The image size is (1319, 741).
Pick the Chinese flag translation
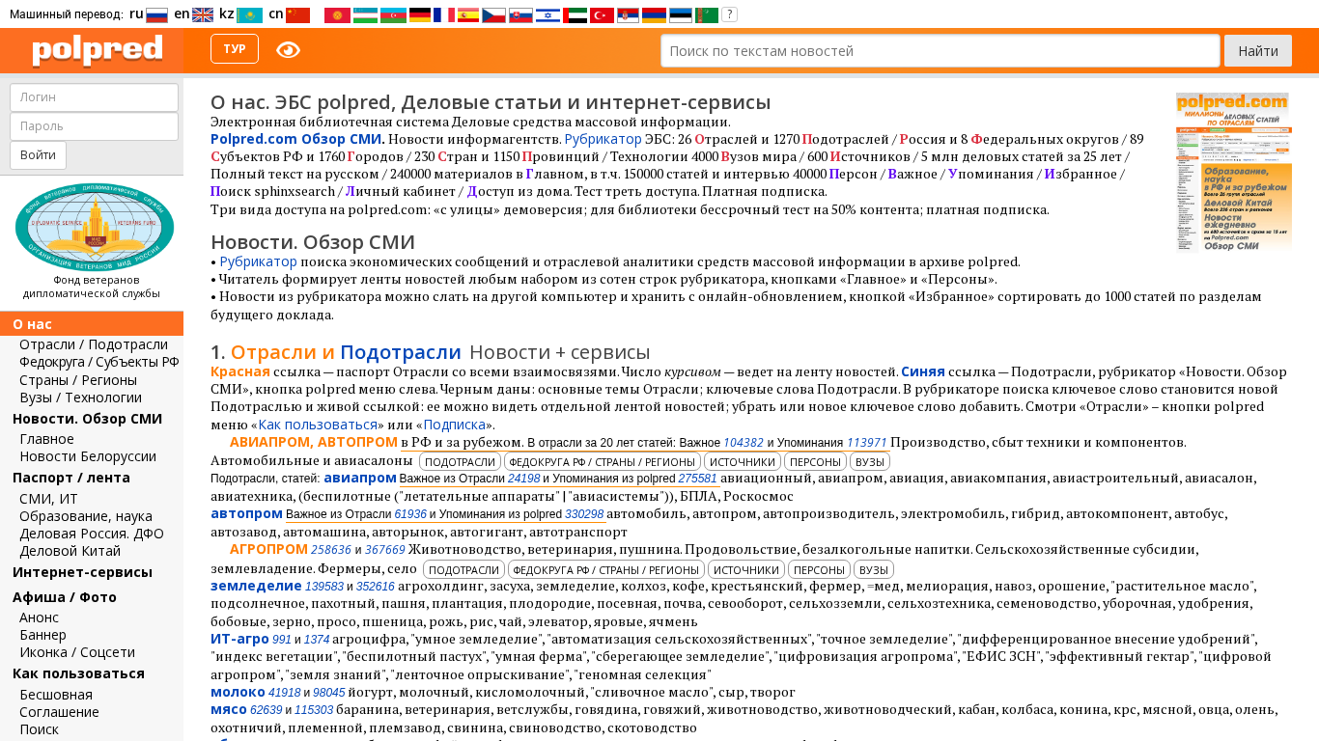click(297, 15)
